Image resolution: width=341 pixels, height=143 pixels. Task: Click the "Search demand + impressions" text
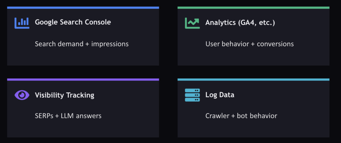(x=82, y=44)
